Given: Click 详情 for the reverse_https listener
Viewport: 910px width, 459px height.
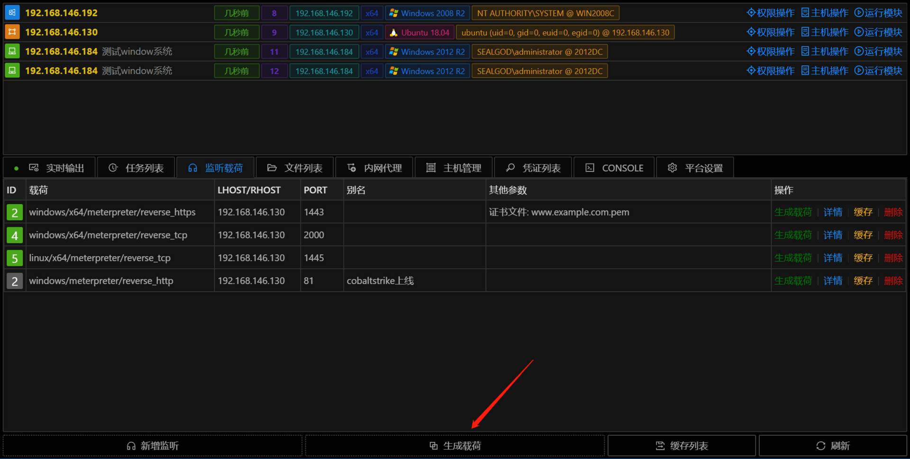Looking at the screenshot, I should [x=833, y=212].
